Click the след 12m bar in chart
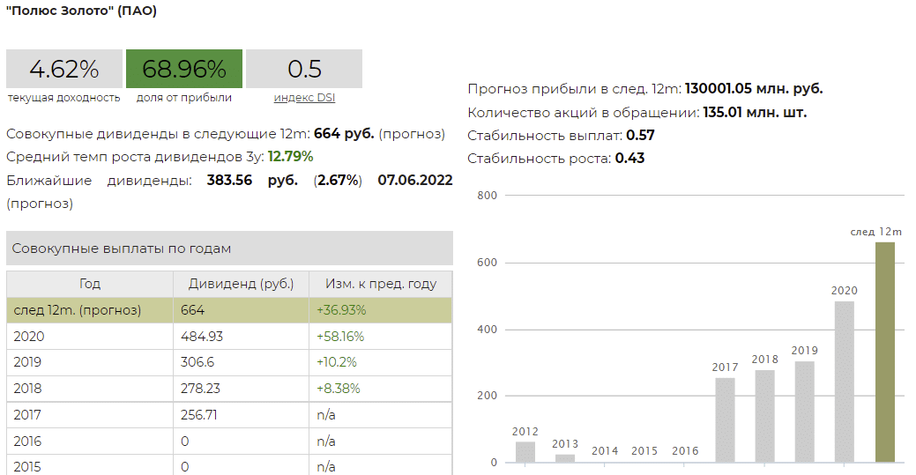Viewport: 916px width, 475px height. [884, 353]
